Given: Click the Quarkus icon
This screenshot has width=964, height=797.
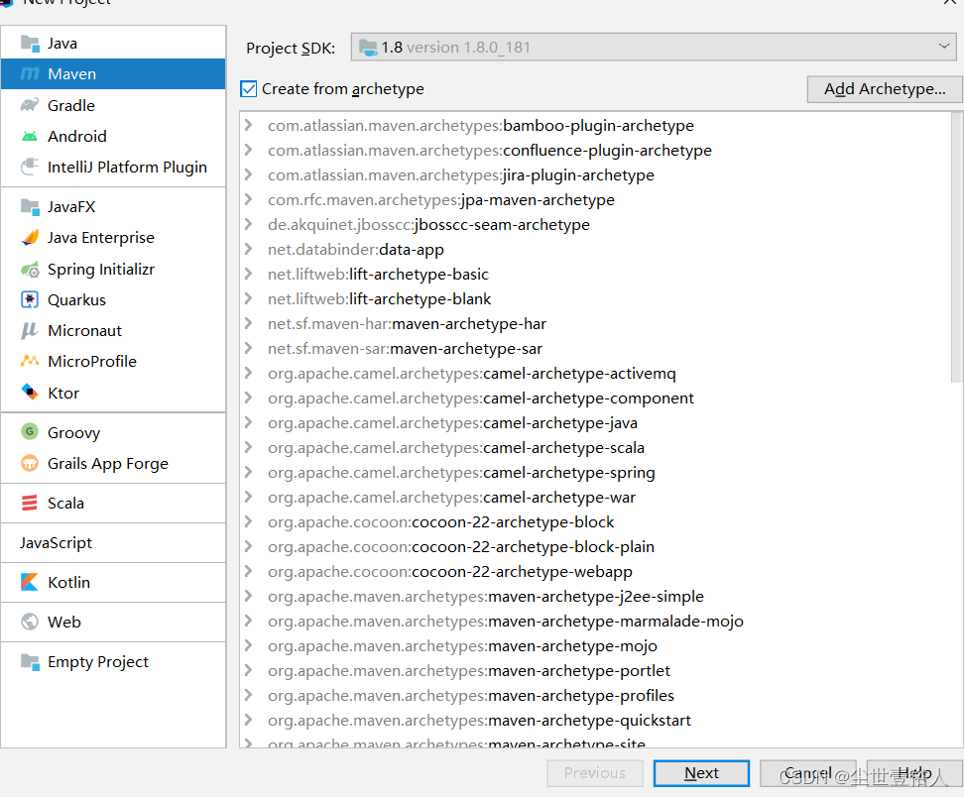Looking at the screenshot, I should point(30,299).
